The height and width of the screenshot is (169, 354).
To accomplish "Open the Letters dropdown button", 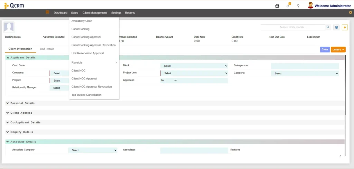I will 338,49.
